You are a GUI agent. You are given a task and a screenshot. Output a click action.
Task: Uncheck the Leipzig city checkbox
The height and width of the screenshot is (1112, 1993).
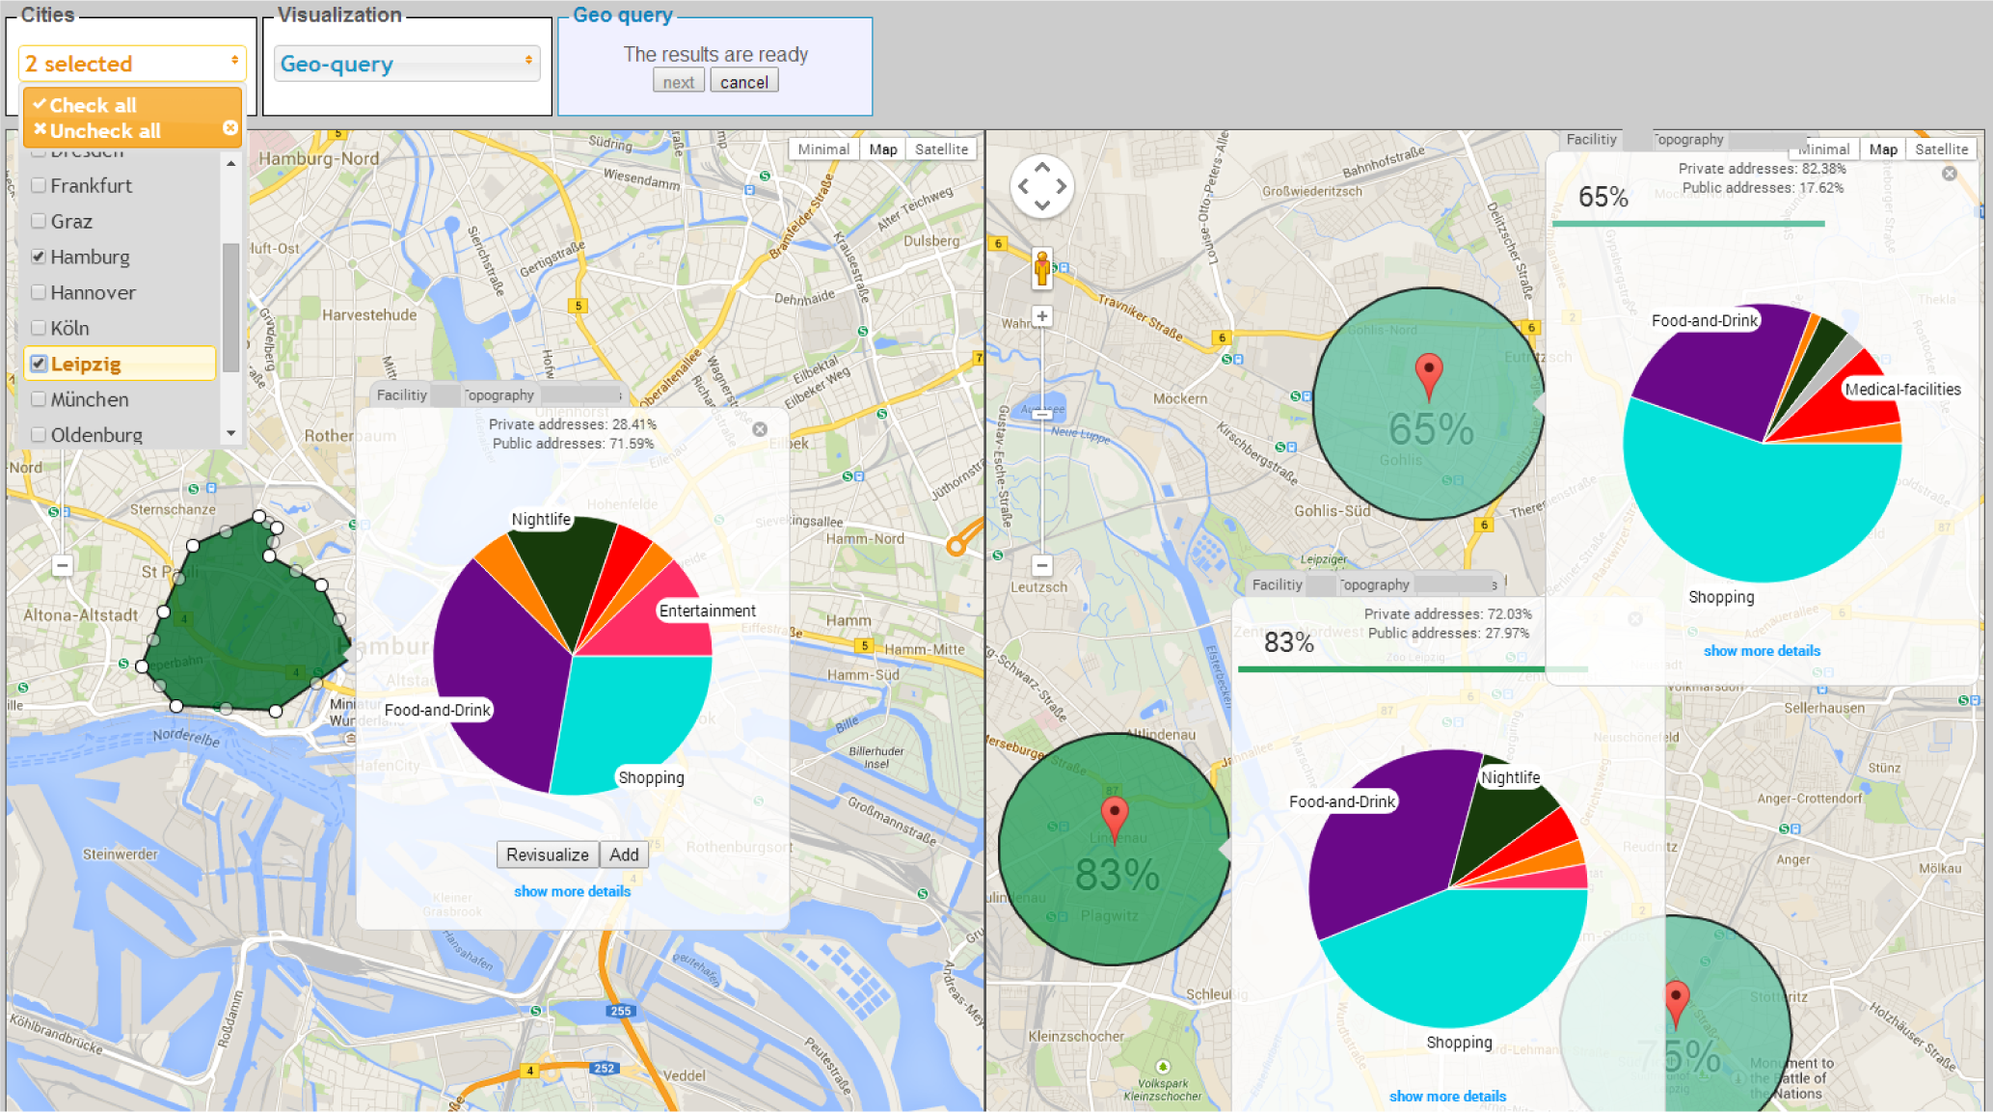[39, 364]
